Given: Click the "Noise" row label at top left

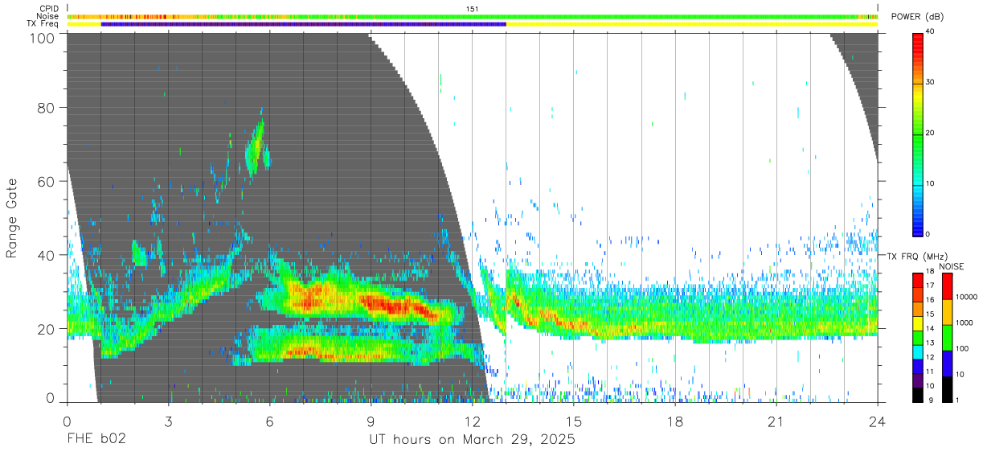Looking at the screenshot, I should 47,16.
